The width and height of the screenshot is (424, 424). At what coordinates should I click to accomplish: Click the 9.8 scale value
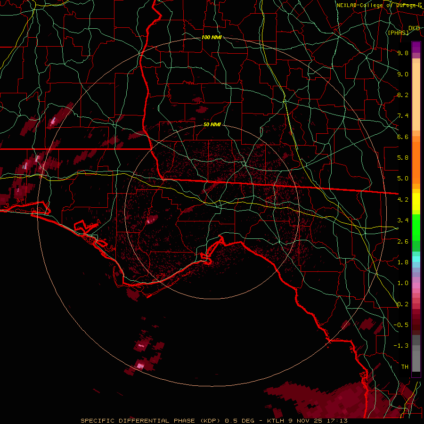(403, 53)
